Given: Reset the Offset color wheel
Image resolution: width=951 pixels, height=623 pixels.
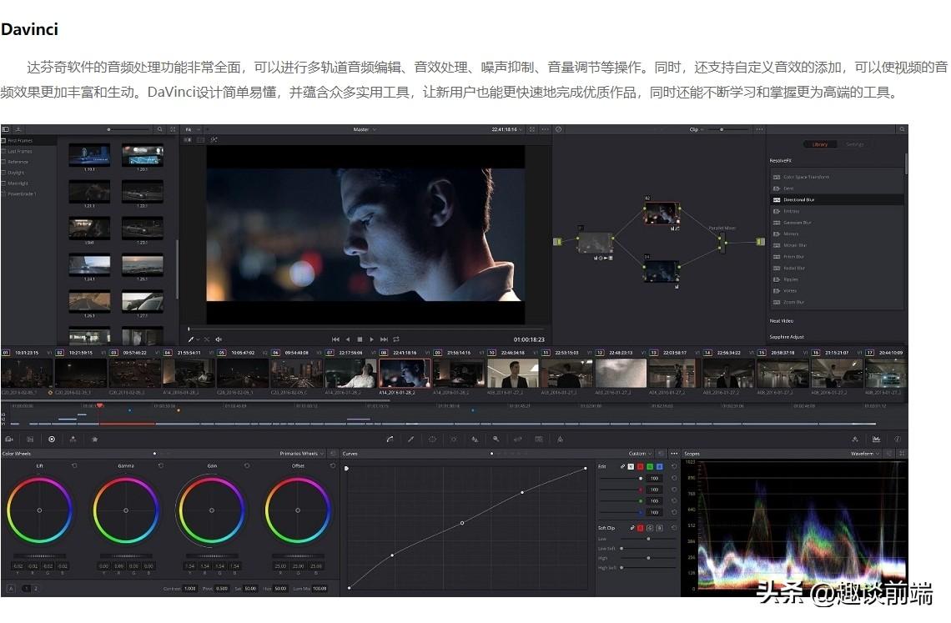Looking at the screenshot, I should [x=332, y=466].
